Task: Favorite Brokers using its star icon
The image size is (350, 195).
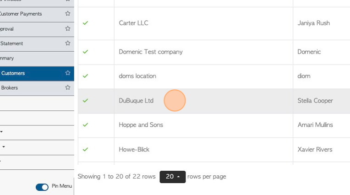Action: pos(68,87)
